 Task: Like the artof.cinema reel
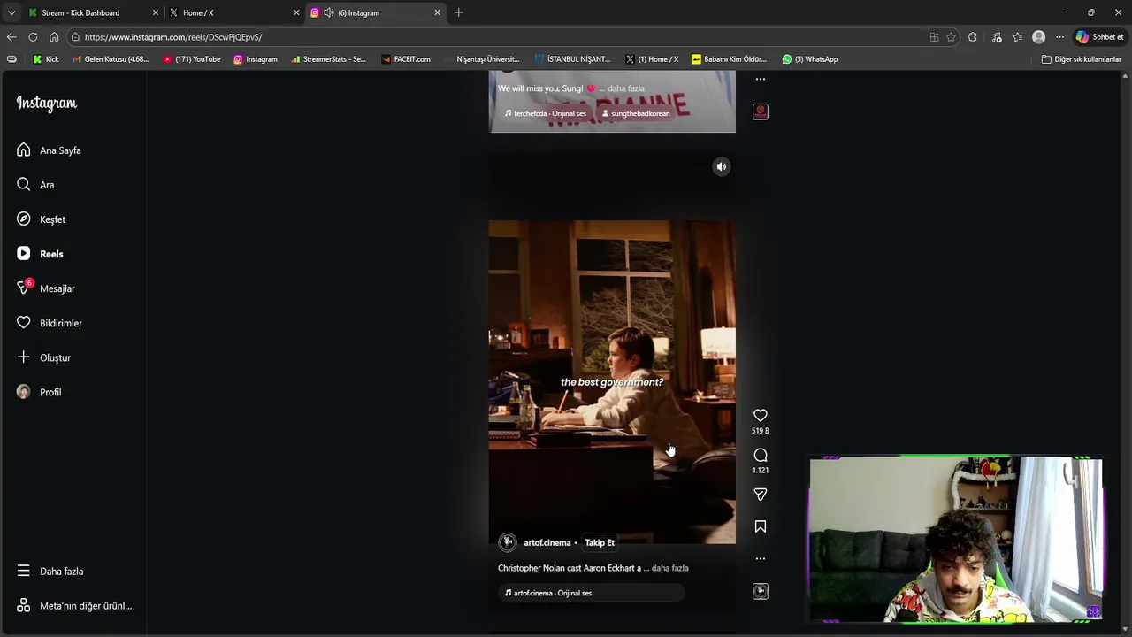pos(761,415)
